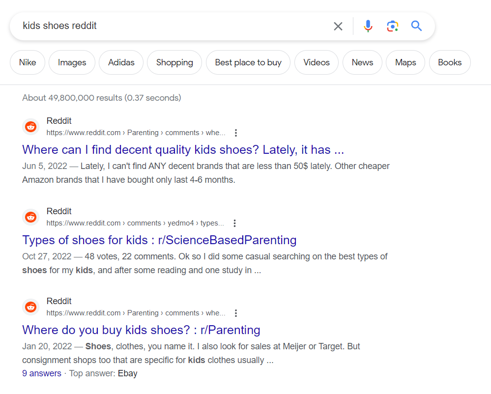The width and height of the screenshot is (491, 394).
Task: Switch to the Shopping tab
Action: tap(174, 62)
